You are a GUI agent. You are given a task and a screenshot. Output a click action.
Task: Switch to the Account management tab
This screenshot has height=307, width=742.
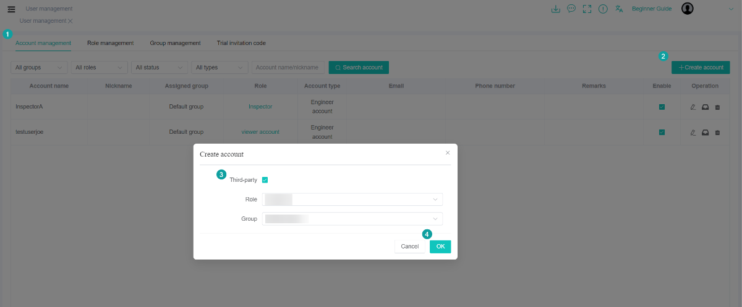[x=43, y=43]
